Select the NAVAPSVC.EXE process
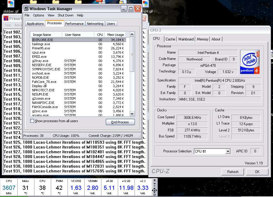 click(78, 103)
